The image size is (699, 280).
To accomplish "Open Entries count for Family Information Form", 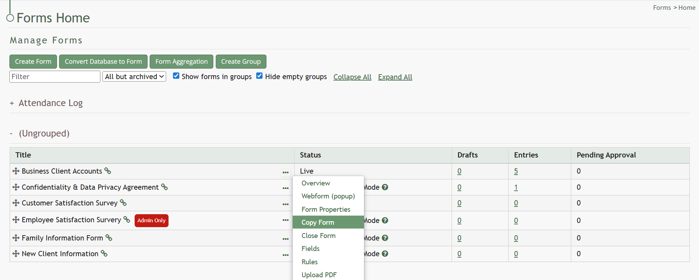I will click(516, 238).
